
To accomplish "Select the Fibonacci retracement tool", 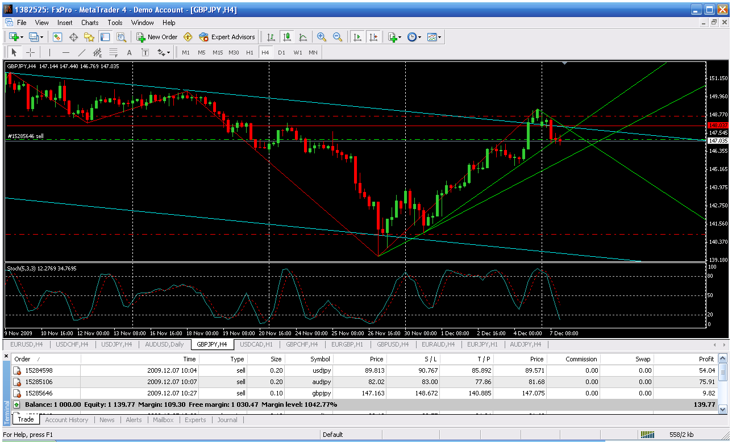I will [113, 52].
